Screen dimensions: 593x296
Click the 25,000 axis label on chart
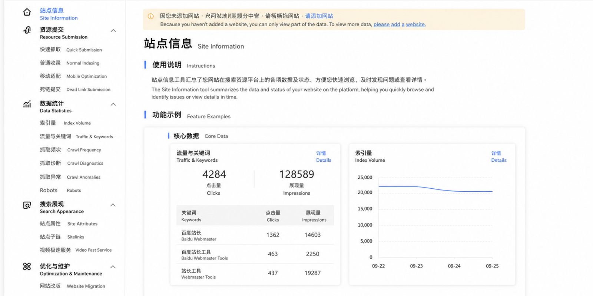click(365, 178)
